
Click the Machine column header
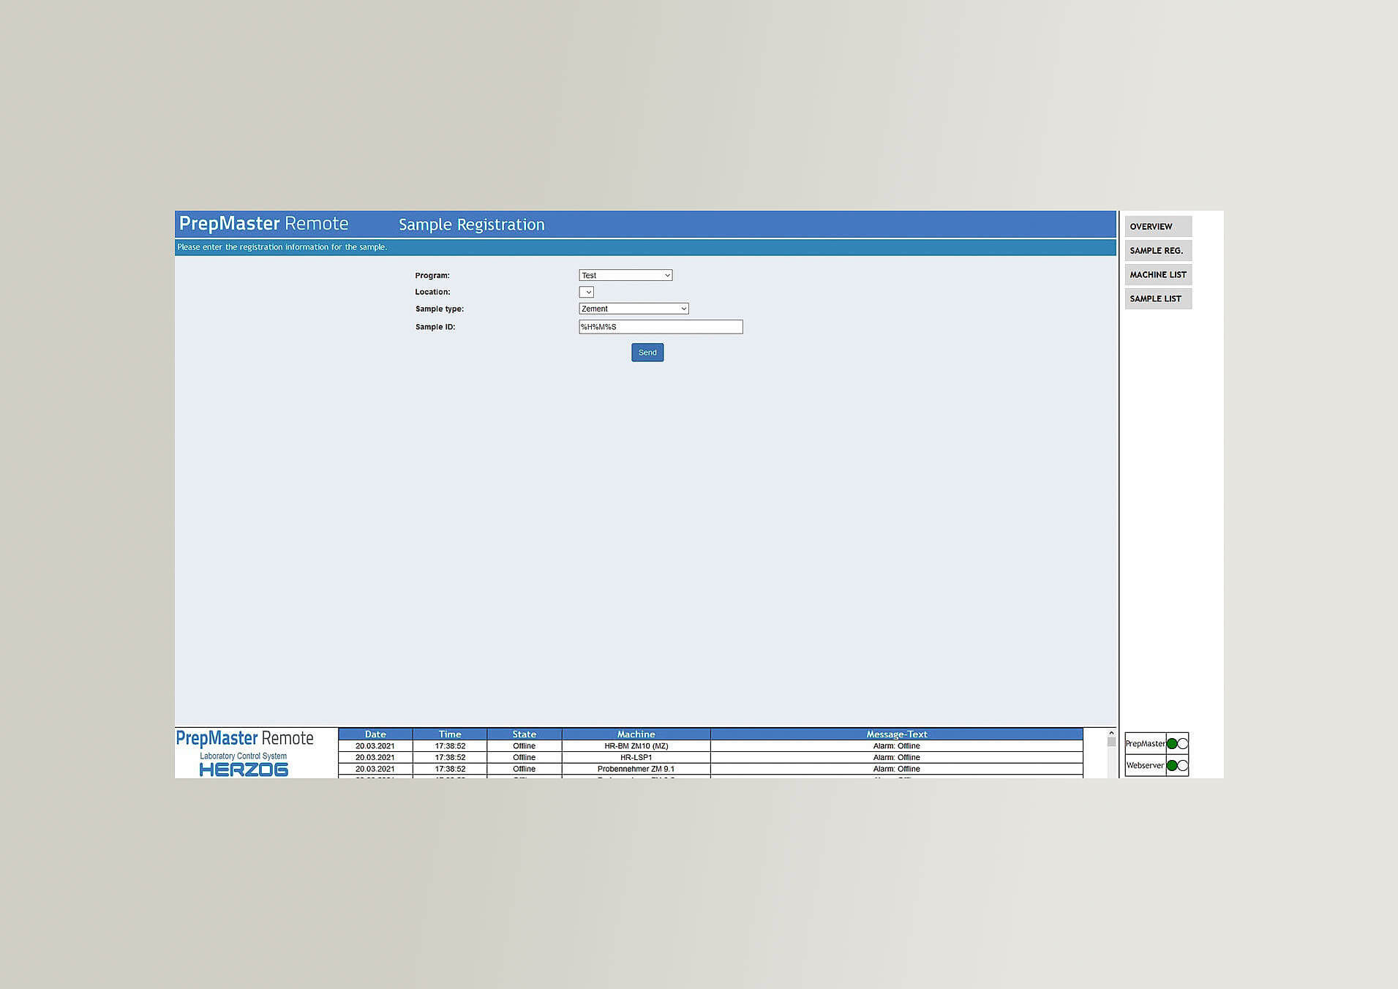pyautogui.click(x=636, y=734)
